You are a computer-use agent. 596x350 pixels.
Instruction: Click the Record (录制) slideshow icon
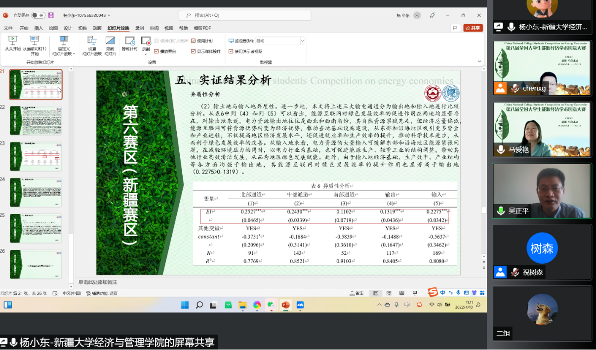tap(146, 41)
